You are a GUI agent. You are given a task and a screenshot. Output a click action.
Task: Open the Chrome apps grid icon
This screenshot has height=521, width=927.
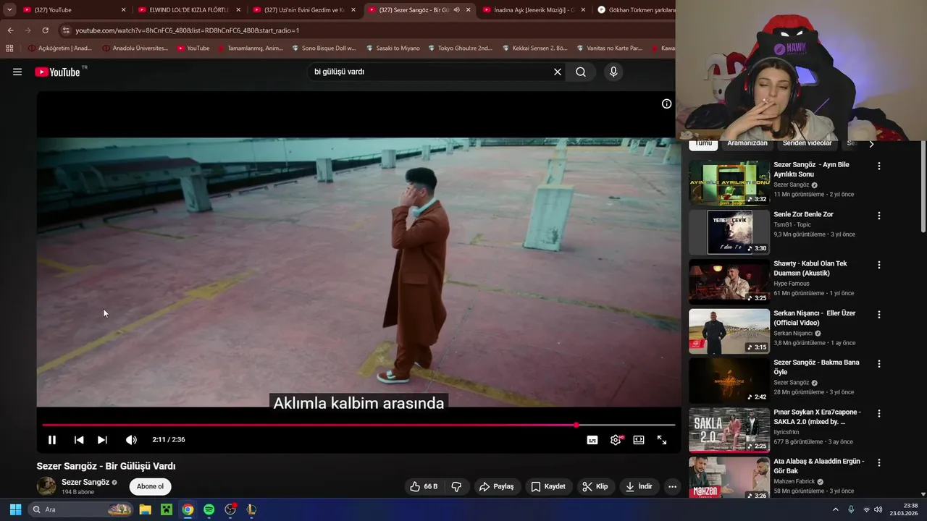pos(9,48)
